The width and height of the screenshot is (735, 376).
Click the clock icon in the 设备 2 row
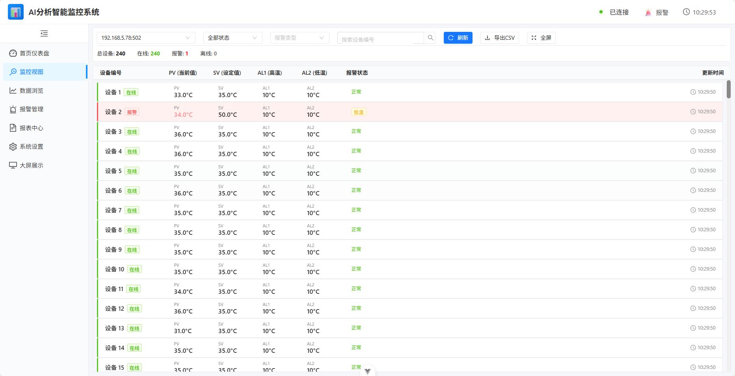(693, 112)
